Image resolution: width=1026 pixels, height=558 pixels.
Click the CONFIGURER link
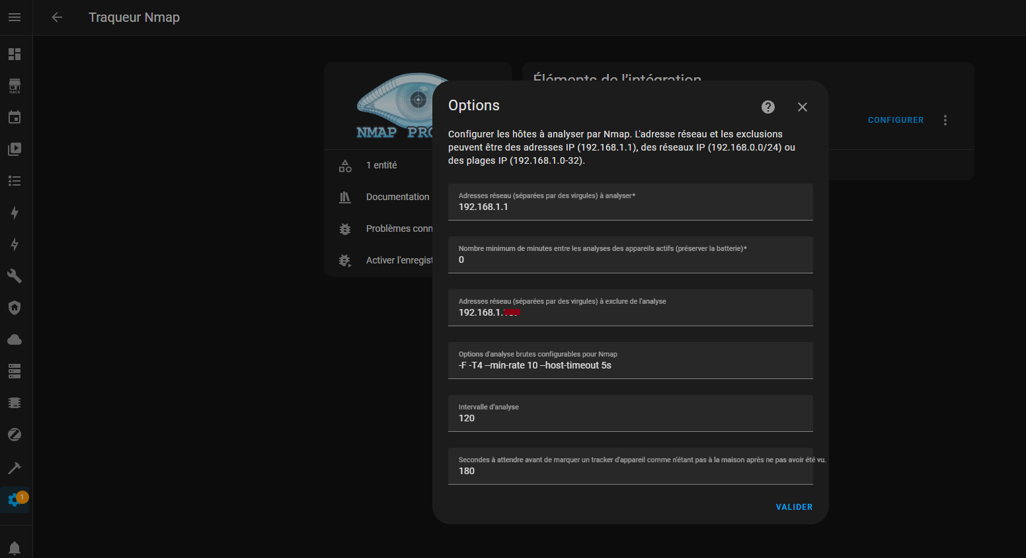click(x=895, y=120)
